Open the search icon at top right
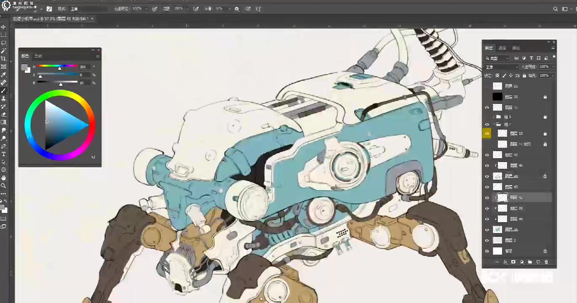Image resolution: width=577 pixels, height=303 pixels. click(x=556, y=9)
